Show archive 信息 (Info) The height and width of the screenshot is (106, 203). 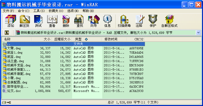(x=107, y=21)
